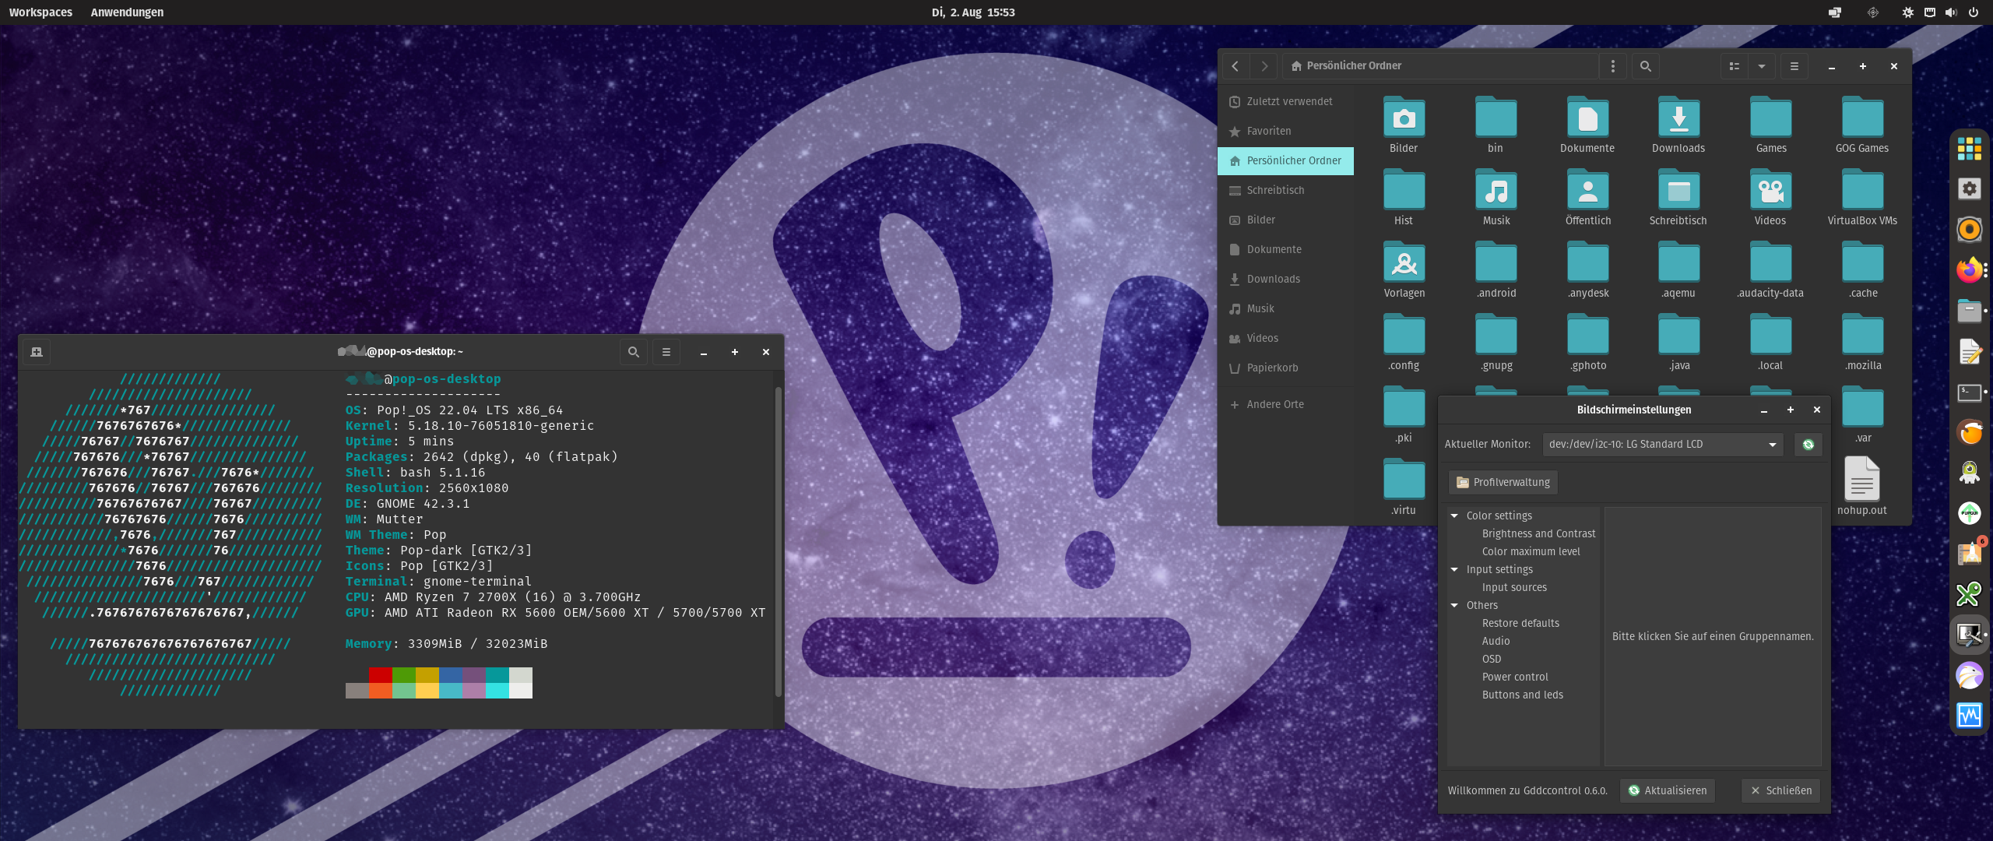Image resolution: width=1993 pixels, height=841 pixels.
Task: Open the file manager three-dot options menu
Action: point(1613,66)
